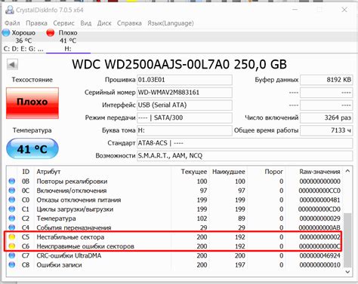Screen dimensions: 358x284
Task: Select the red Плохо disk status icon
Action: 51,32
